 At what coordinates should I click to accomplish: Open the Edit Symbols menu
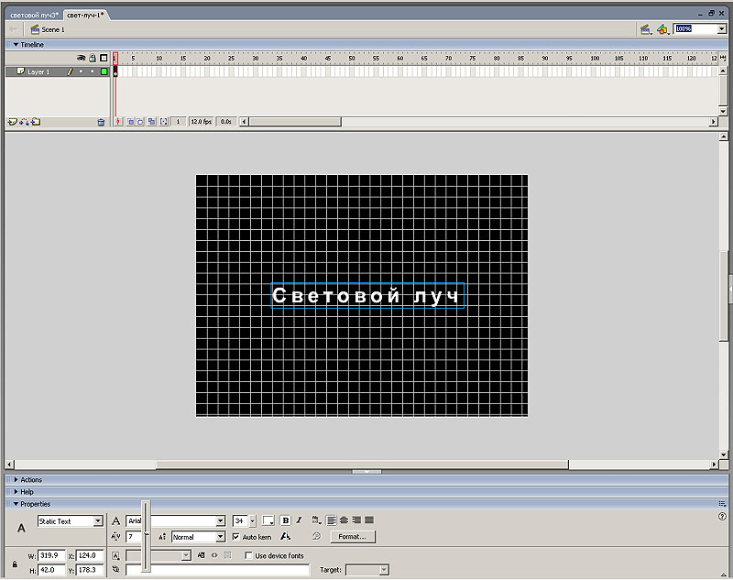[x=662, y=29]
